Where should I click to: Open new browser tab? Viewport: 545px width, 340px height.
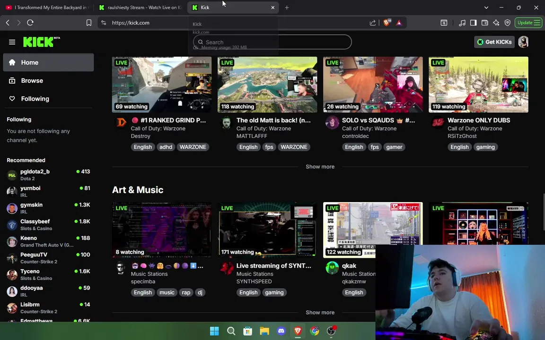click(x=287, y=7)
